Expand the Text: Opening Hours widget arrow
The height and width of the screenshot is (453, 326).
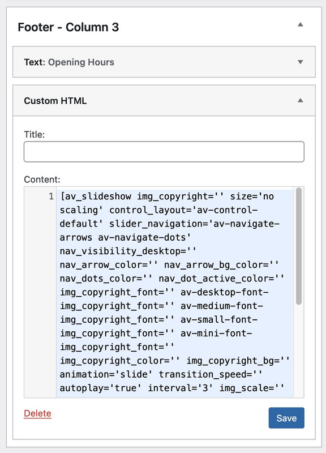(x=301, y=62)
